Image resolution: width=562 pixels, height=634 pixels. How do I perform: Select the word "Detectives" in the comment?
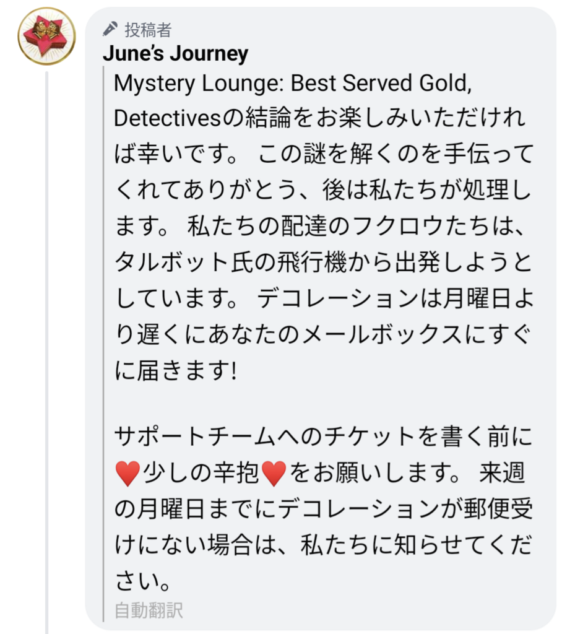point(167,119)
